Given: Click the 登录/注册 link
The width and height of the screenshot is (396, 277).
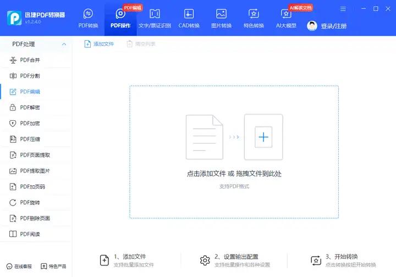Looking at the screenshot, I should pyautogui.click(x=334, y=26).
